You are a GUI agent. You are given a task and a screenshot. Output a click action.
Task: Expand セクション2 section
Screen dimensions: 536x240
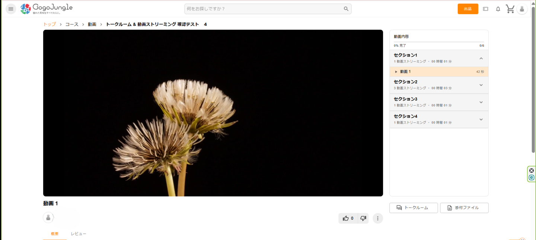click(481, 85)
